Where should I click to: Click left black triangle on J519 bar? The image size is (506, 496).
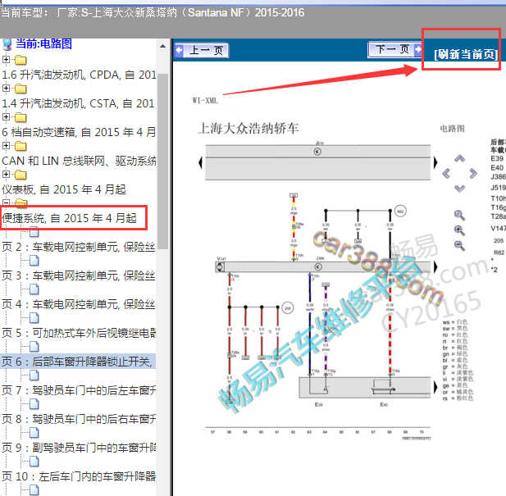coord(200,162)
